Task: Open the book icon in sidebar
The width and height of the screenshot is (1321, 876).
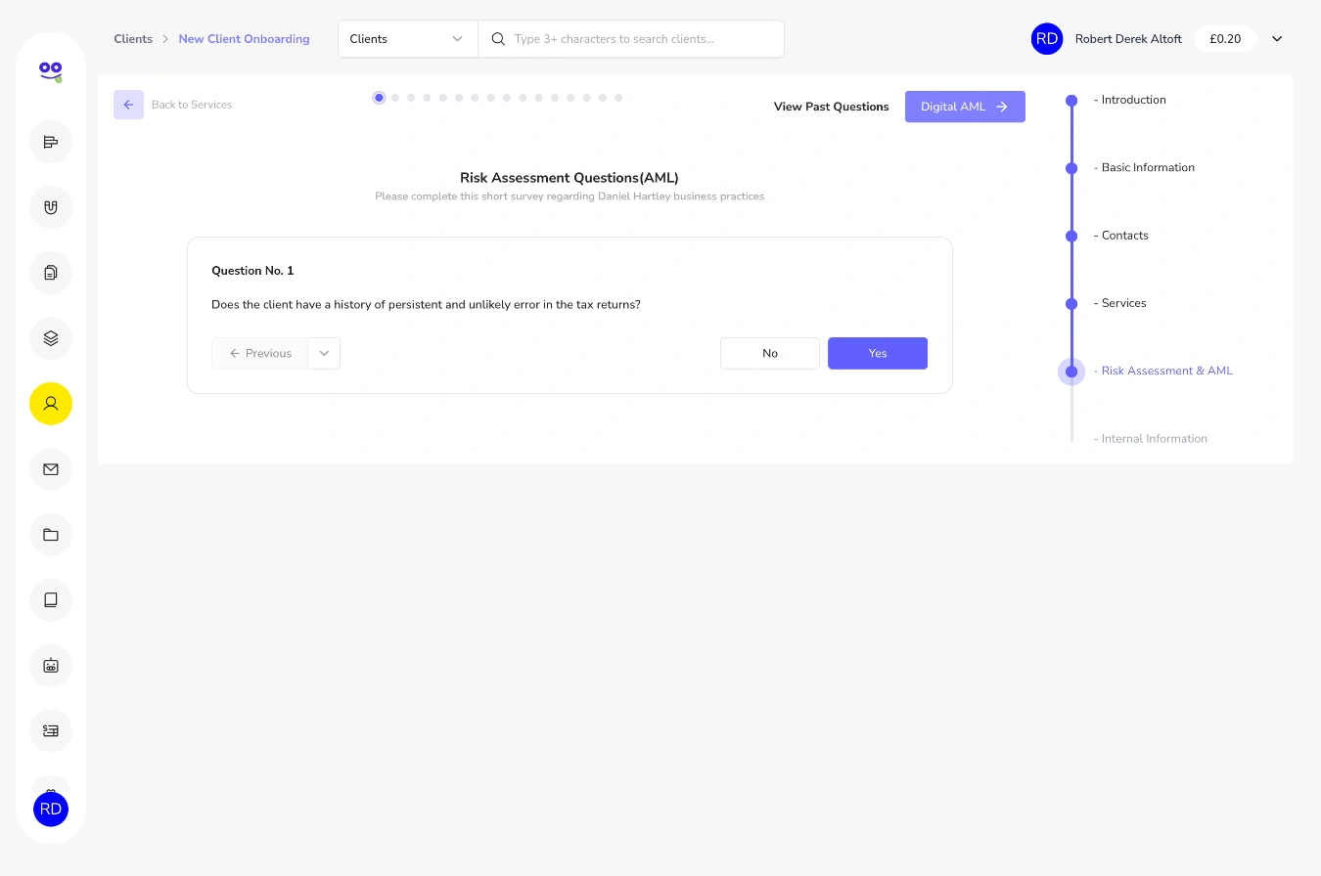Action: [x=51, y=600]
